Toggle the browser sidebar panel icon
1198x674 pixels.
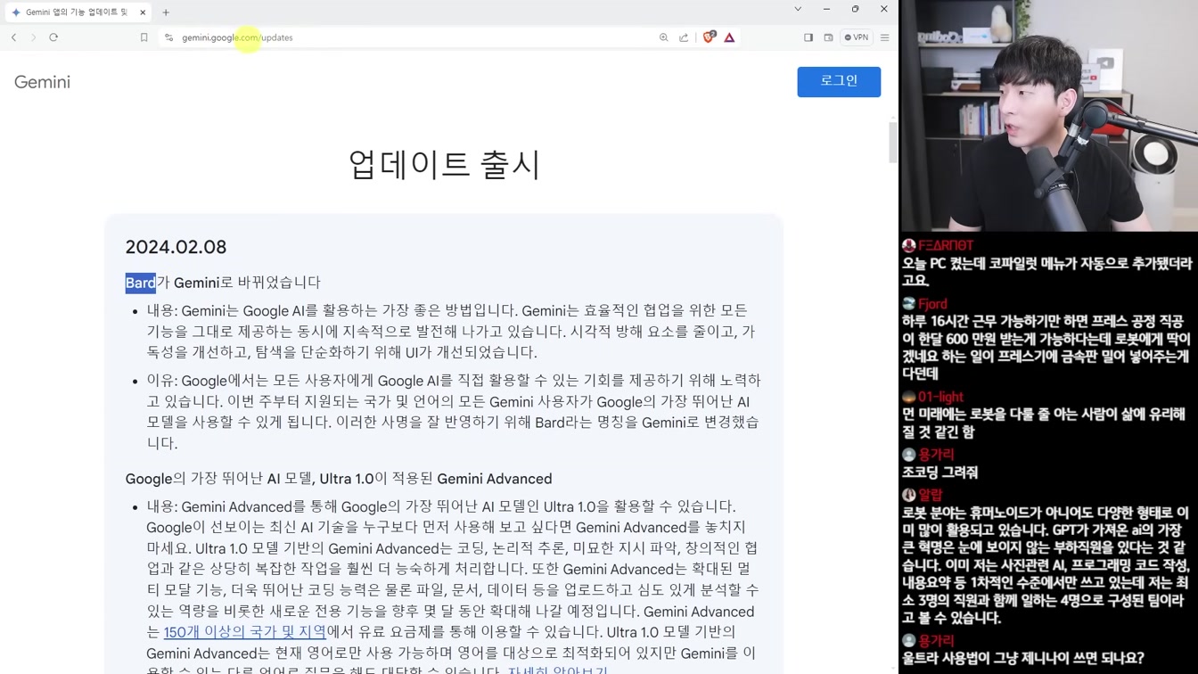coord(808,37)
